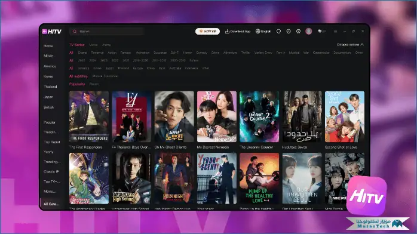This screenshot has width=417, height=234.
Task: Click the magnifier icon in the search bar
Action: (75, 32)
